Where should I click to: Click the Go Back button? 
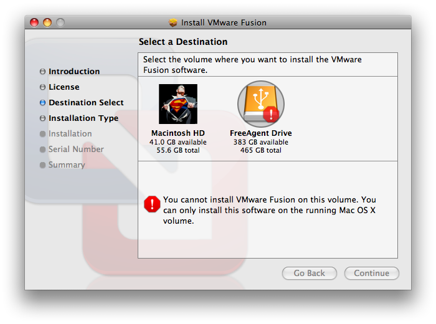[x=309, y=273]
